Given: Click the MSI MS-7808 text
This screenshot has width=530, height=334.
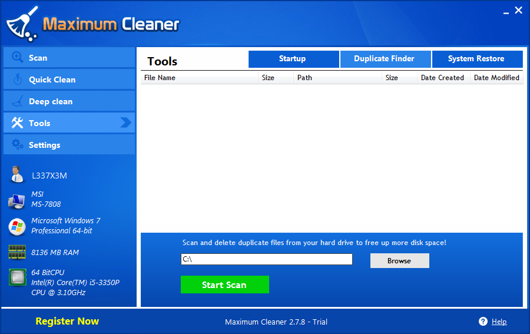Looking at the screenshot, I should point(46,199).
